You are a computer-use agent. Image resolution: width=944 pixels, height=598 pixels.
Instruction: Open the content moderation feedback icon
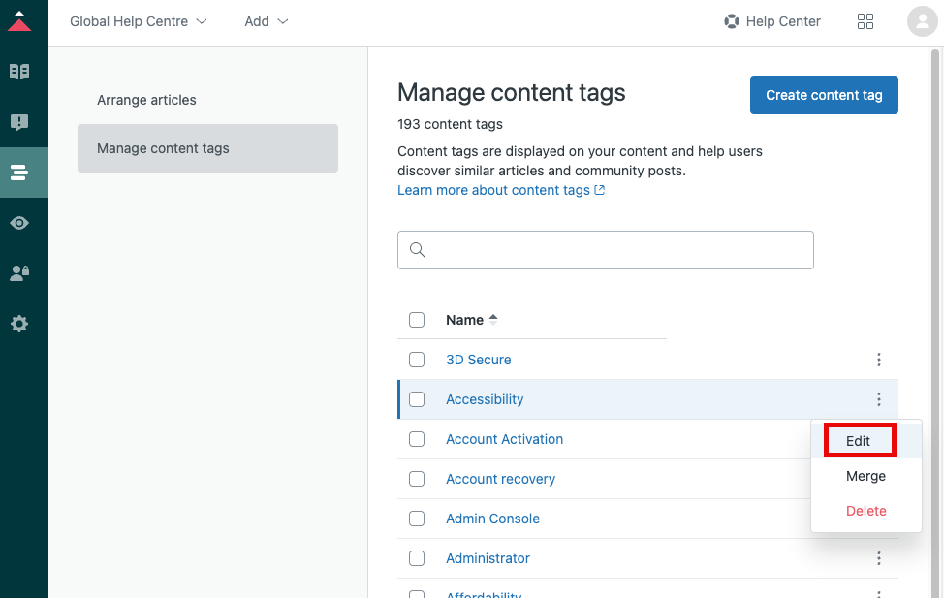coord(19,122)
